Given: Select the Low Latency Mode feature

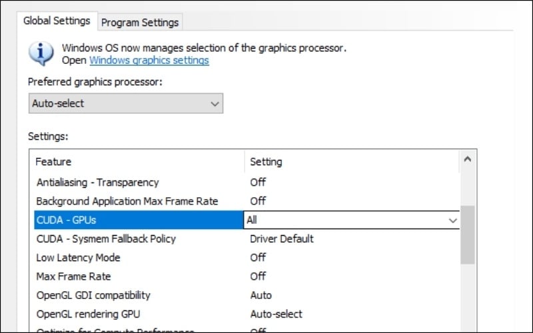Looking at the screenshot, I should tap(78, 258).
